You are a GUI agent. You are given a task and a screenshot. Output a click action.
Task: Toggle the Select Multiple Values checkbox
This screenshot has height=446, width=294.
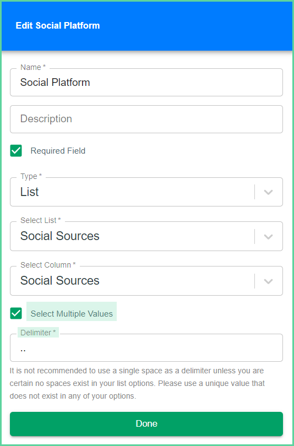(x=16, y=313)
